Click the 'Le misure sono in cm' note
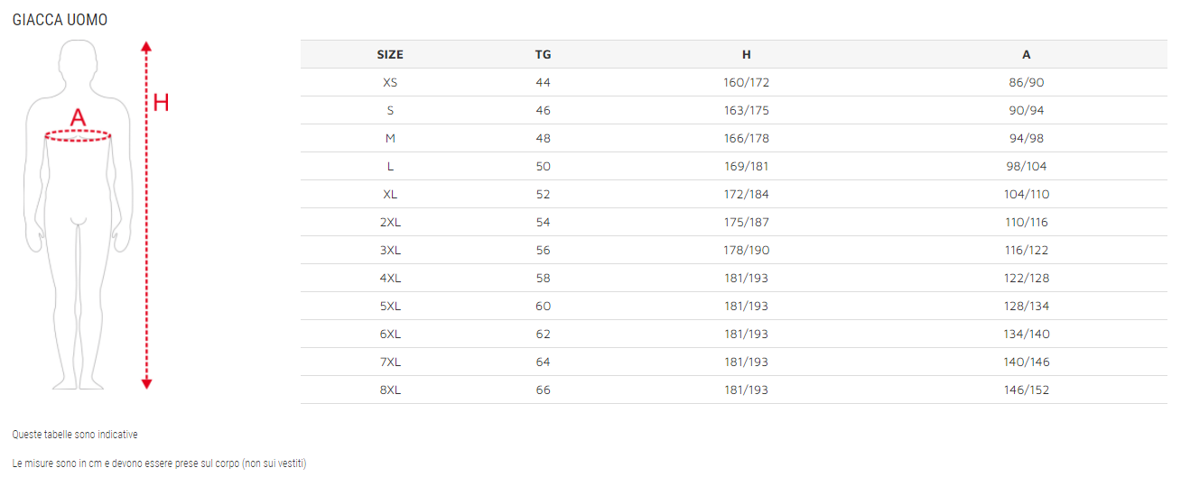Viewport: 1181px width, 477px height. coord(159,463)
